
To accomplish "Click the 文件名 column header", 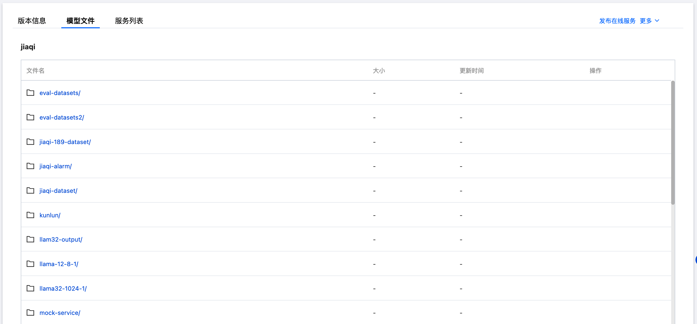I will (35, 71).
